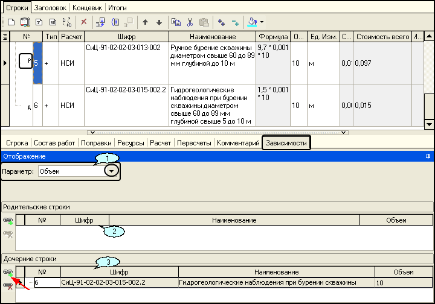Click the new blank row icon
The height and width of the screenshot is (304, 435).
point(10,22)
